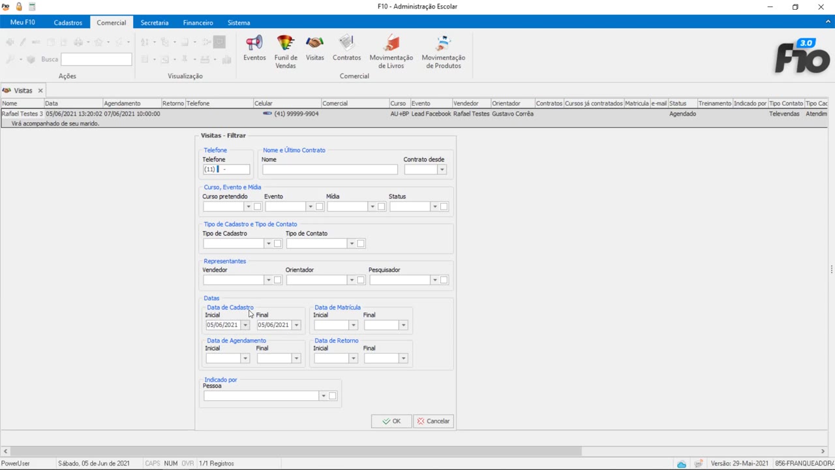This screenshot has height=470, width=835.
Task: Switch to the Secretaria ribbon tab
Action: 155,22
